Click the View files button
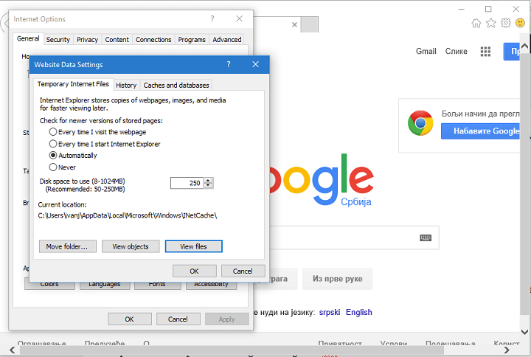This screenshot has width=531, height=357. 194,246
